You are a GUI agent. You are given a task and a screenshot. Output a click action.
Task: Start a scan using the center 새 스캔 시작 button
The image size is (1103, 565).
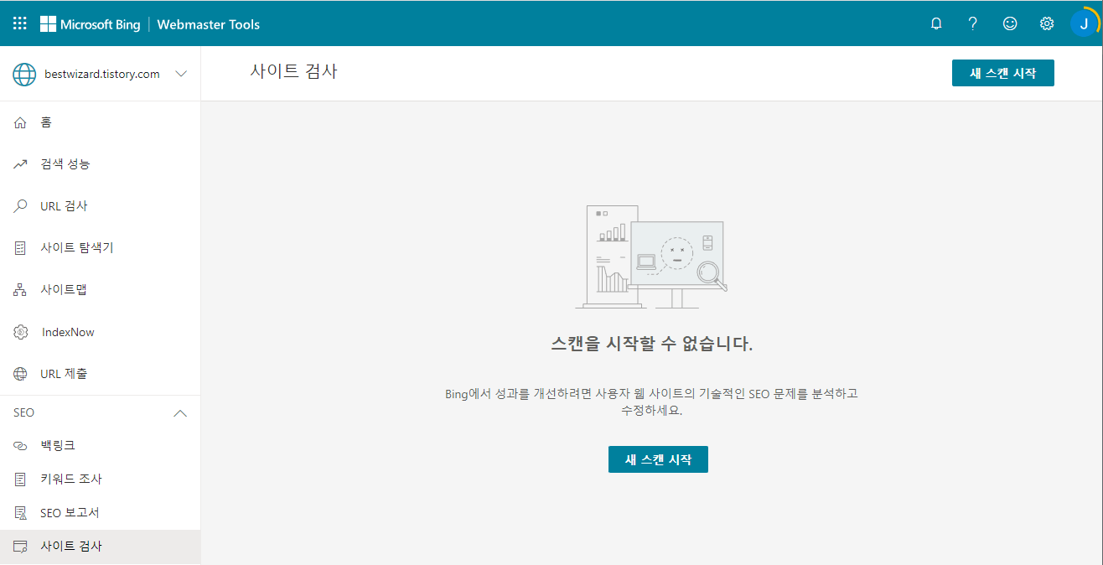pos(658,459)
